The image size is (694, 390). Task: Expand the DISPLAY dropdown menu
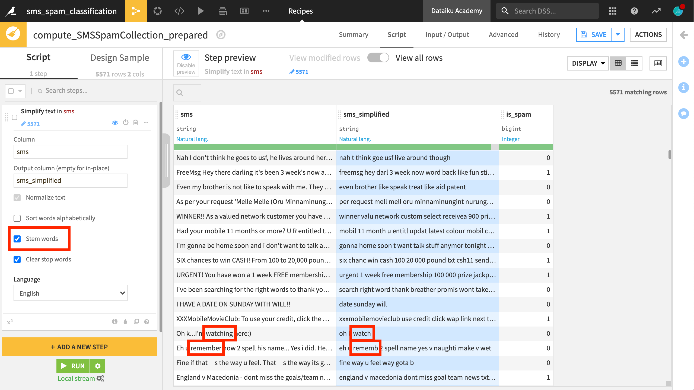click(588, 63)
